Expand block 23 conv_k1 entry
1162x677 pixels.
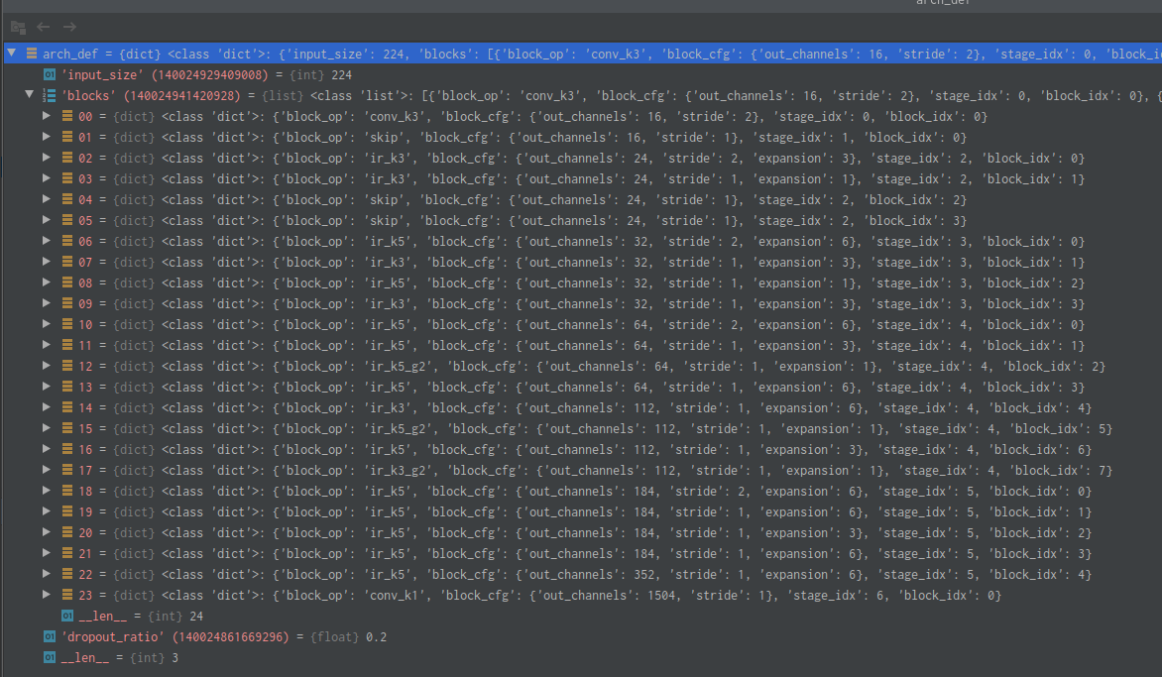click(46, 594)
